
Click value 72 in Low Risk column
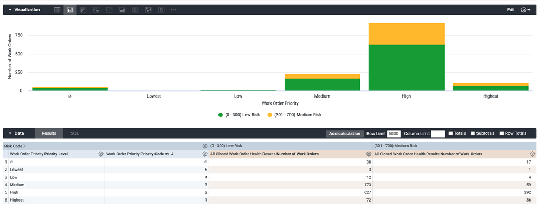(368, 200)
